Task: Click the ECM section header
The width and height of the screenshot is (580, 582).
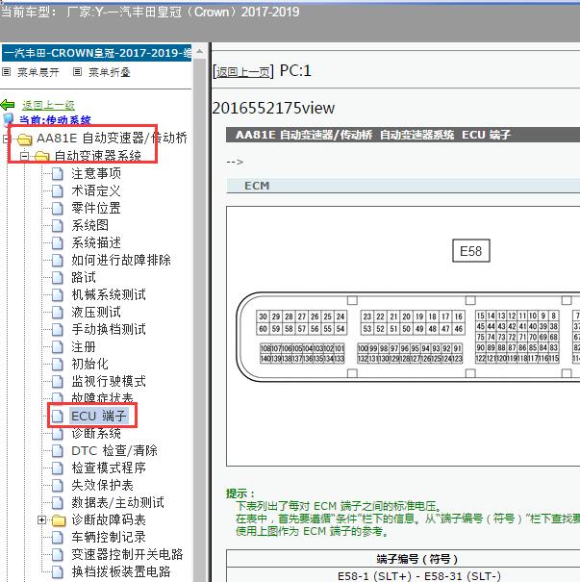Action: pos(403,186)
